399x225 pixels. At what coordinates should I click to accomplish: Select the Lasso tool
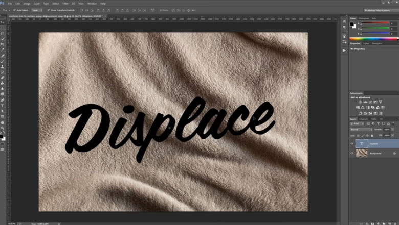pos(3,33)
